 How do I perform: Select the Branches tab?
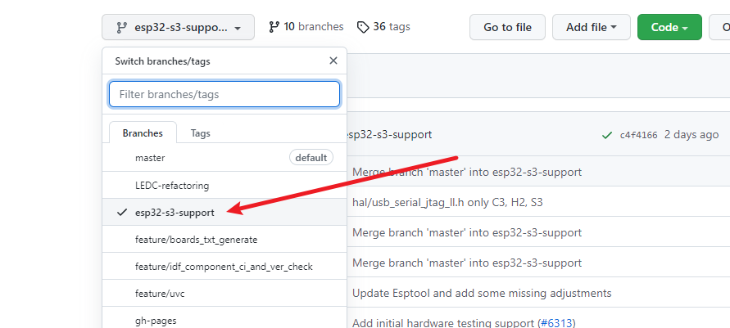(143, 133)
